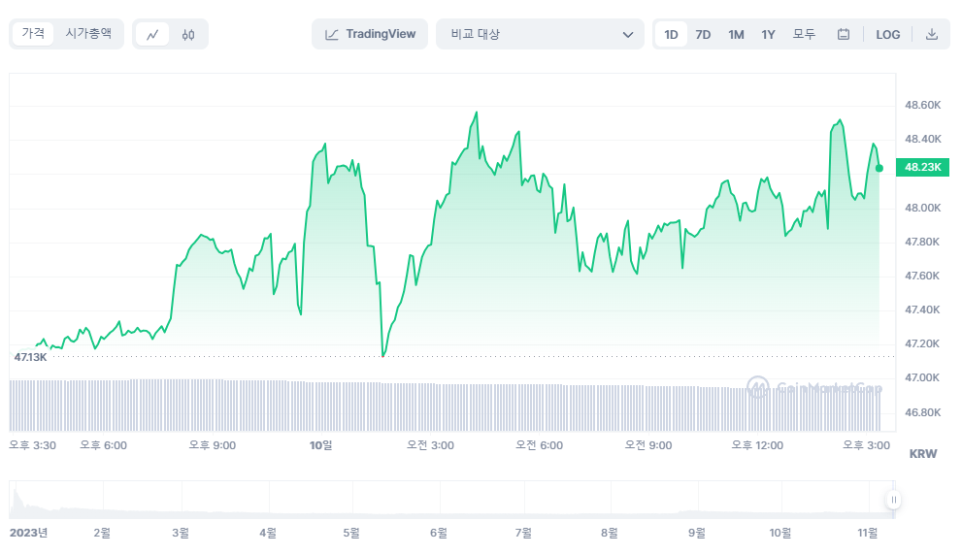Viewport: 962px width, 554px height.
Task: Expand the 비교 대상 compare dropdown
Action: 540,34
